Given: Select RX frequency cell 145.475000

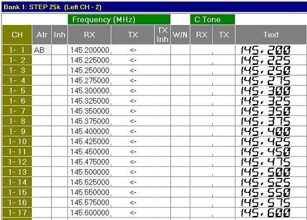Looking at the screenshot, I should pos(89,162).
